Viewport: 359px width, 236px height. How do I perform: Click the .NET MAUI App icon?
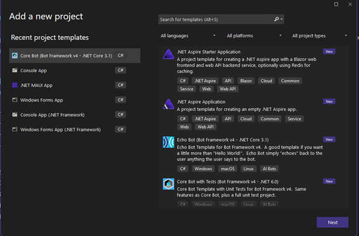pos(14,85)
